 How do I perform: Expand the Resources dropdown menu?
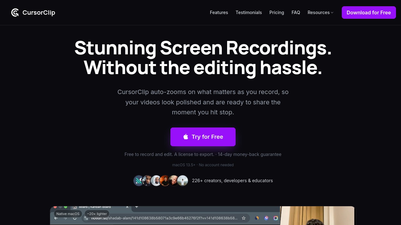click(320, 12)
